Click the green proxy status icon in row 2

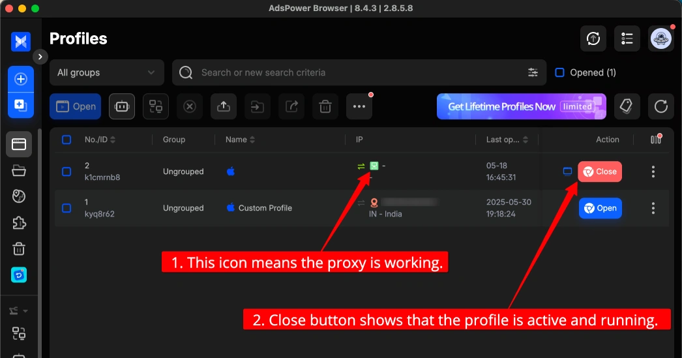374,166
